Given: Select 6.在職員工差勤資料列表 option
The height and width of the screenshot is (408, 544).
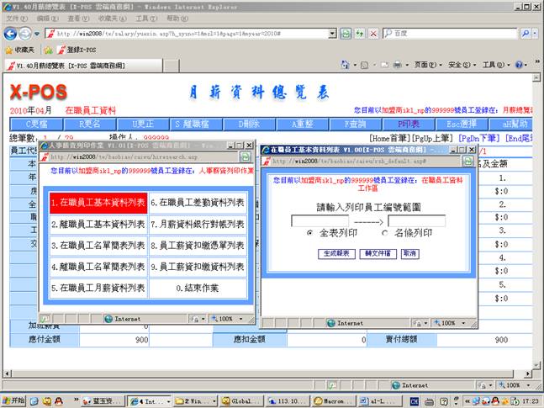Looking at the screenshot, I should 198,203.
